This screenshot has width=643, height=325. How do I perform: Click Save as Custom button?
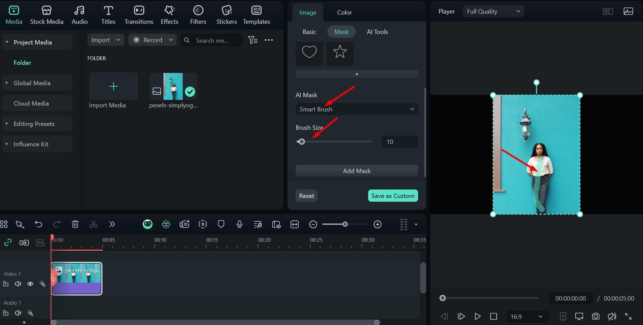click(x=393, y=196)
